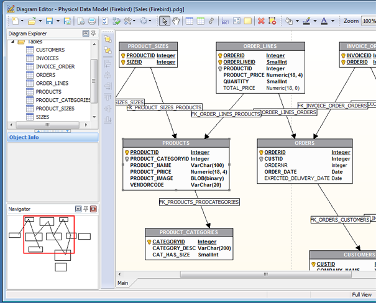376x303 pixels.
Task: Open the Zoom percentage dropdown
Action: pos(369,21)
